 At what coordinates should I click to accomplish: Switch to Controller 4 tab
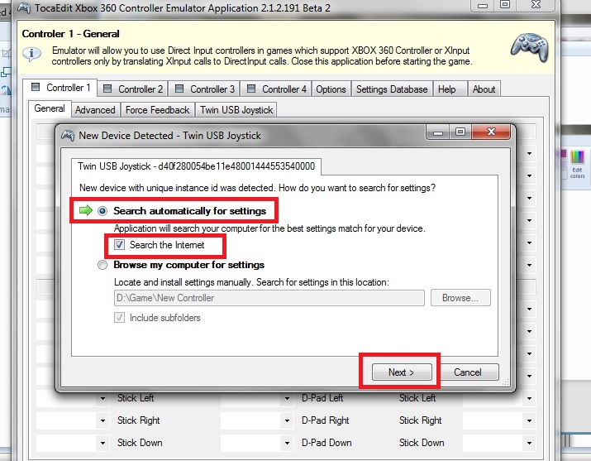point(276,89)
